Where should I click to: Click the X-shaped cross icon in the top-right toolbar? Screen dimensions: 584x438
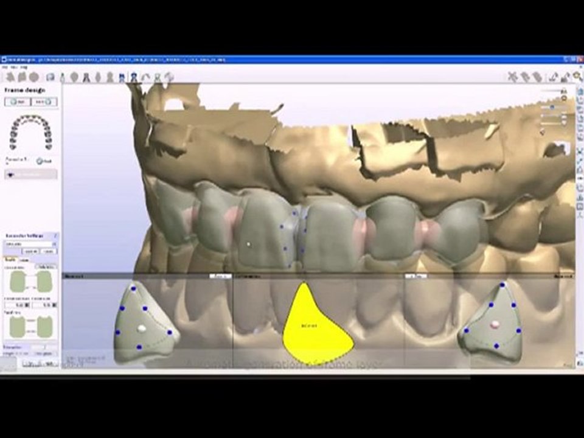click(513, 77)
